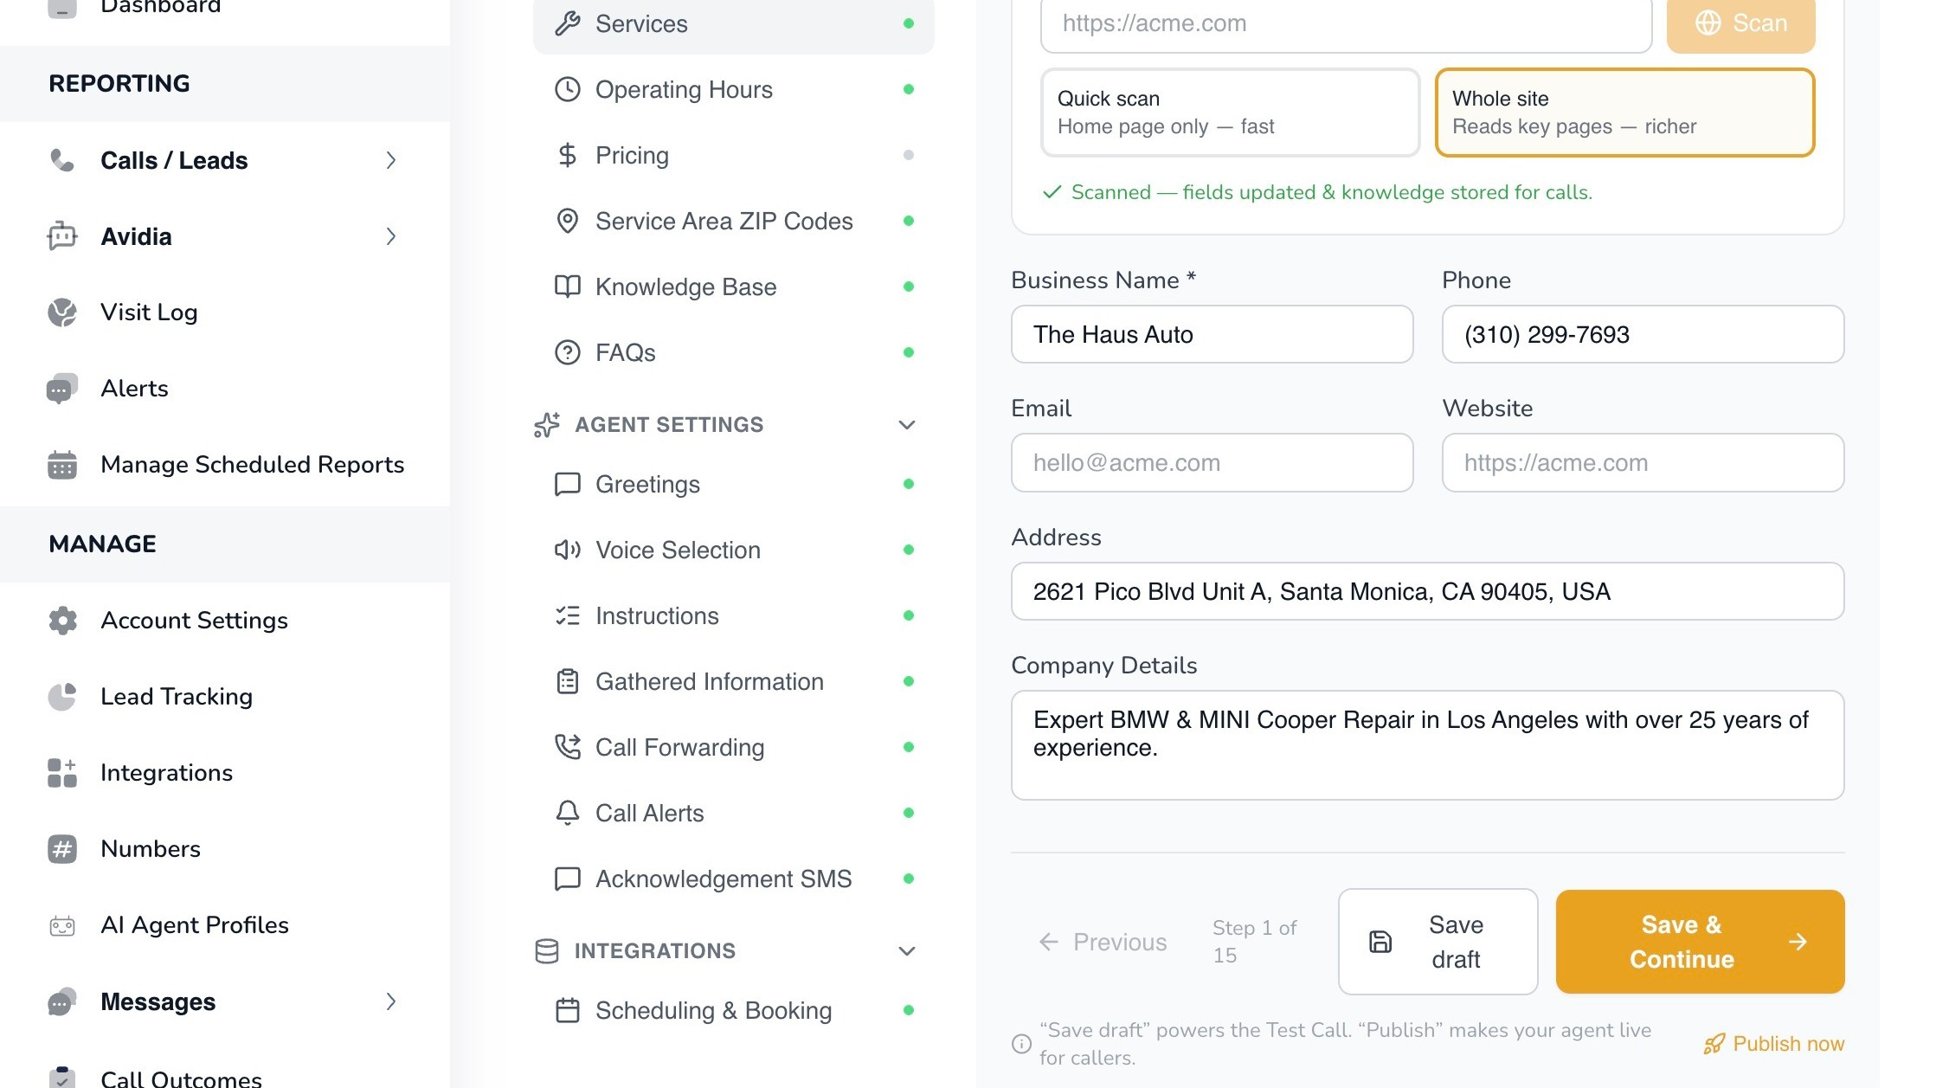Click the Company Details text area

[x=1427, y=745]
